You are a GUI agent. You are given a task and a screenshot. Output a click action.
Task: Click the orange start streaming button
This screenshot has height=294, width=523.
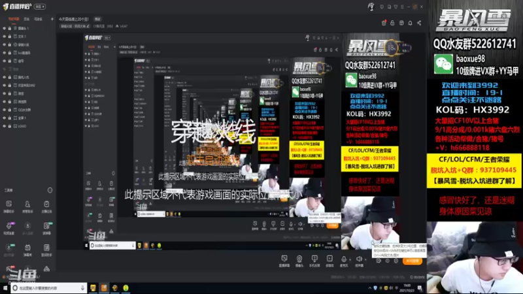[413, 261]
